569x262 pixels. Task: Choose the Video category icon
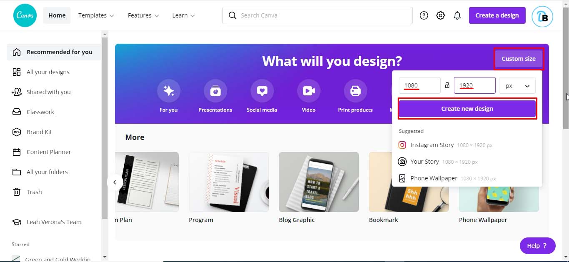pyautogui.click(x=309, y=91)
